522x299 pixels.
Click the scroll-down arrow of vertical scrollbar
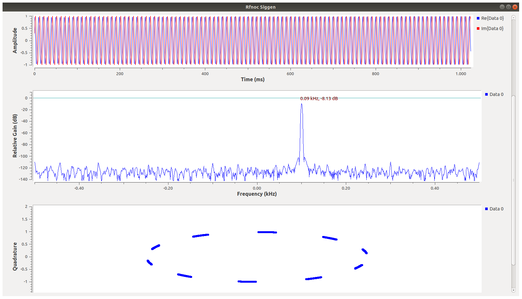(x=513, y=290)
